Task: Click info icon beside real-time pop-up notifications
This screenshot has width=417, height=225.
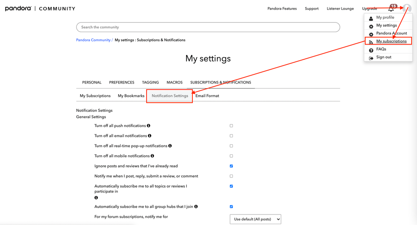Action: (x=170, y=146)
